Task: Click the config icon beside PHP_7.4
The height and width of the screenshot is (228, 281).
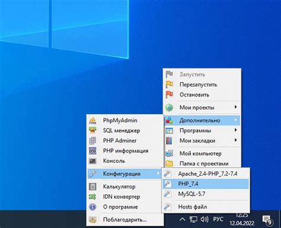Action: pos(167,184)
